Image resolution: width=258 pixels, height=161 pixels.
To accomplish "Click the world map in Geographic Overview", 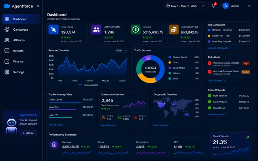I will coord(173,108).
